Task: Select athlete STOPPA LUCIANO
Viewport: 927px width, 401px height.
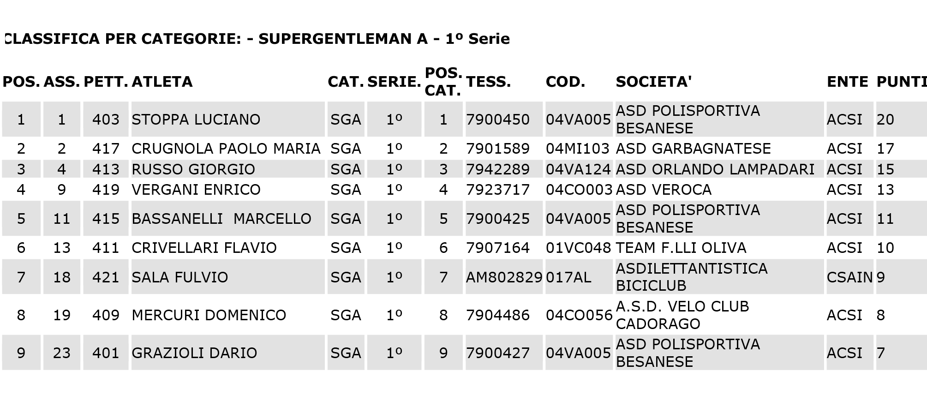Action: [196, 120]
